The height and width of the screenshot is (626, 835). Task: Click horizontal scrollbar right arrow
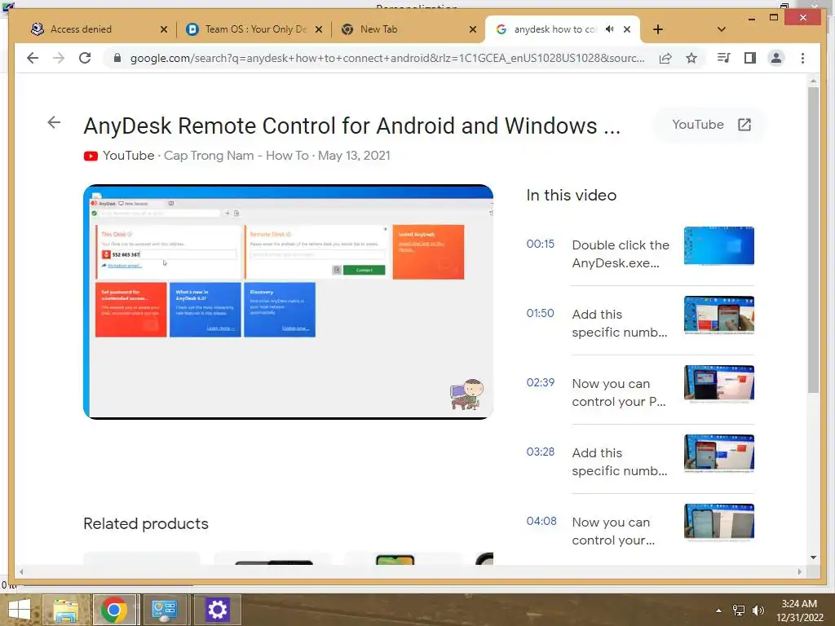[x=799, y=571]
